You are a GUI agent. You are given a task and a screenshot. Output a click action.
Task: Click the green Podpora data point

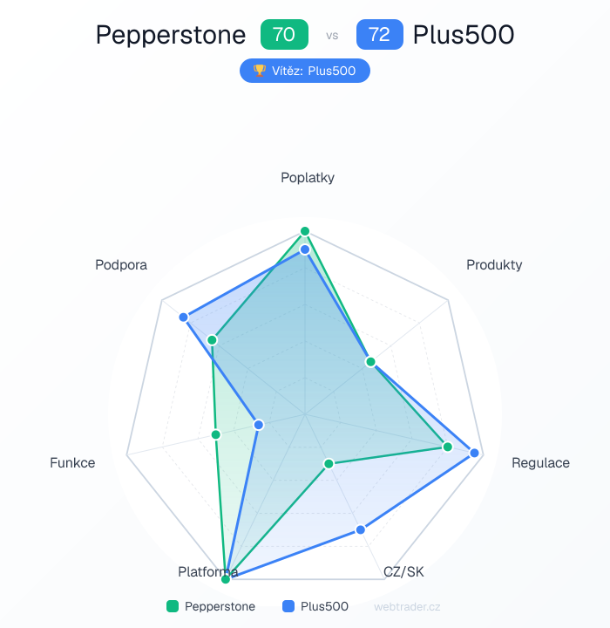[211, 339]
